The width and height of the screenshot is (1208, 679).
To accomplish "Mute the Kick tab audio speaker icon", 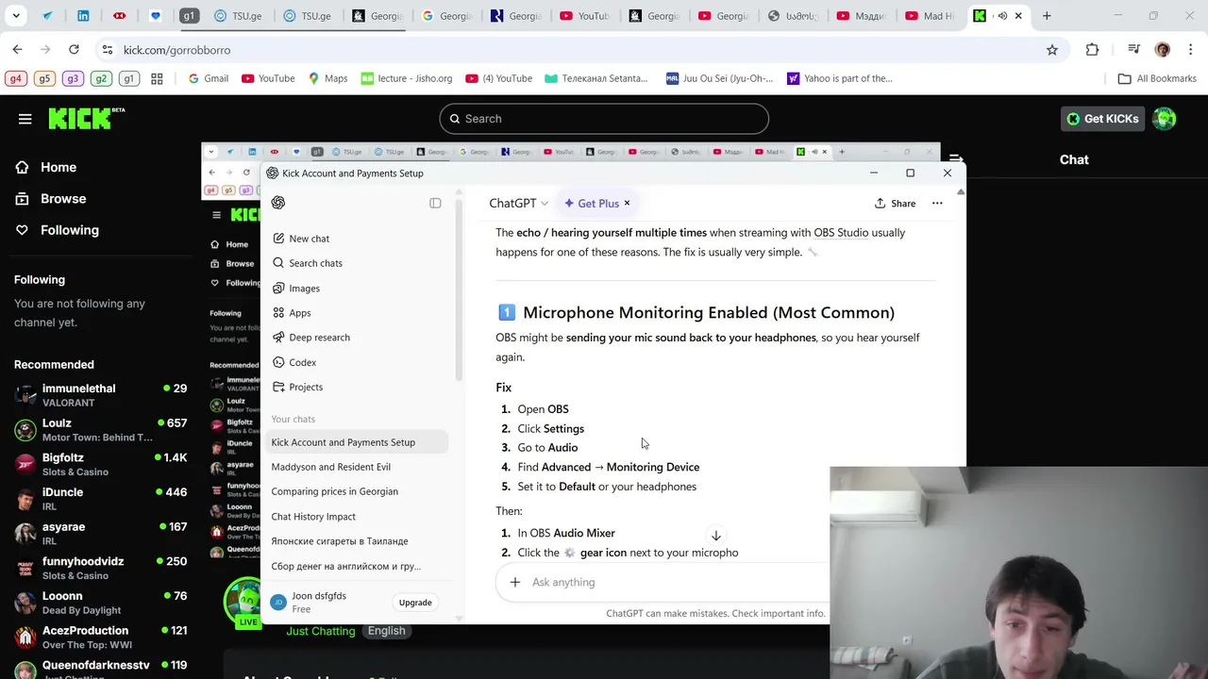I will 1002,16.
